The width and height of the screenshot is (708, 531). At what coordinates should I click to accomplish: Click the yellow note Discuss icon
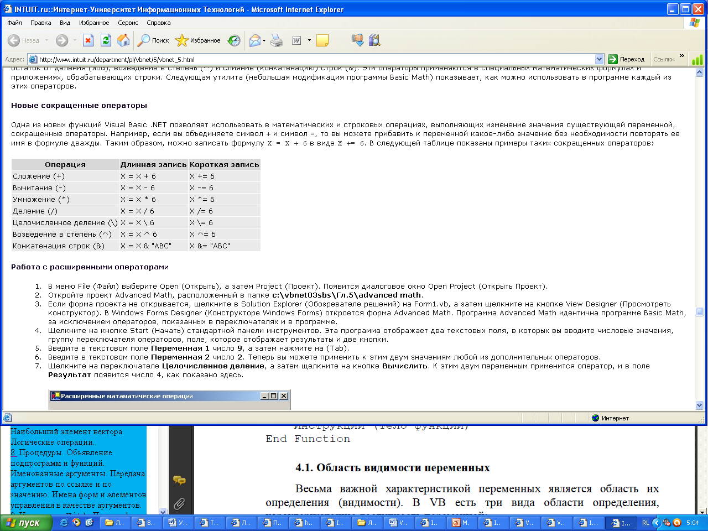322,40
